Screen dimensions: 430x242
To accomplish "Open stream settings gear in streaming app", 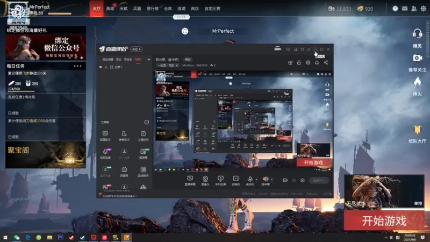I will 303,180.
